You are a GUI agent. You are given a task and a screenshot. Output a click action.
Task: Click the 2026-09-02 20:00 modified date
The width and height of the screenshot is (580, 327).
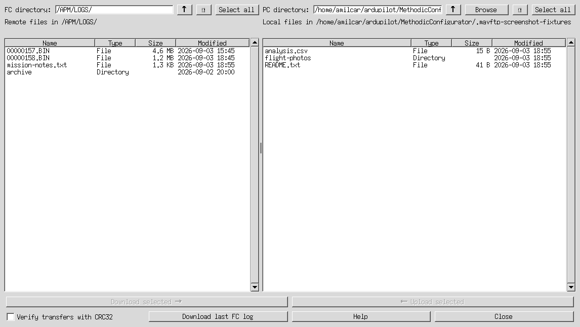pos(206,72)
